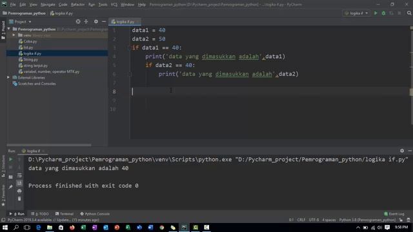Open Coba.py in project tree
The image size is (413, 232).
[28, 41]
